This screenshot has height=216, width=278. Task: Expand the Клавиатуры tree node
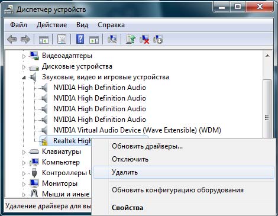[24, 152]
